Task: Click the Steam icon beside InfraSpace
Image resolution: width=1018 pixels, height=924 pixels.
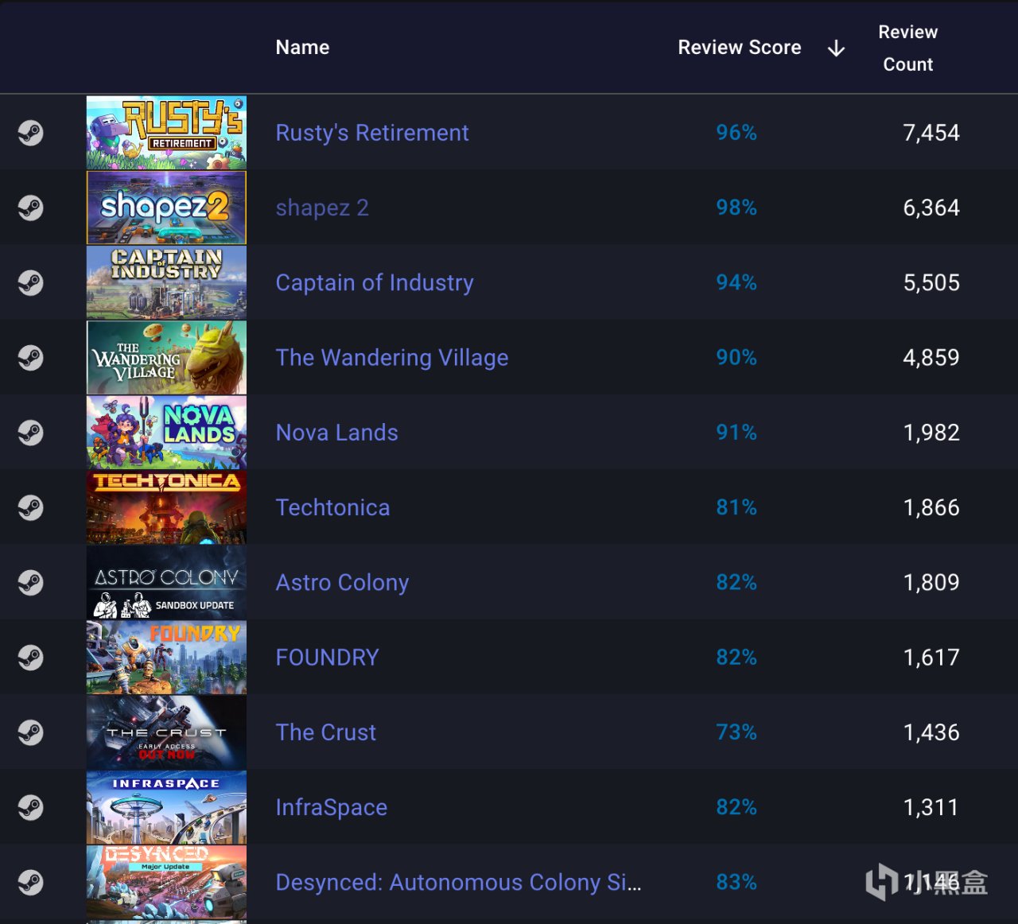Action: (30, 808)
